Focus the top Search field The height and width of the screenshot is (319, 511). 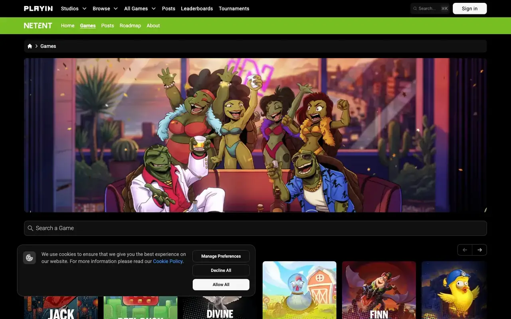[430, 8]
